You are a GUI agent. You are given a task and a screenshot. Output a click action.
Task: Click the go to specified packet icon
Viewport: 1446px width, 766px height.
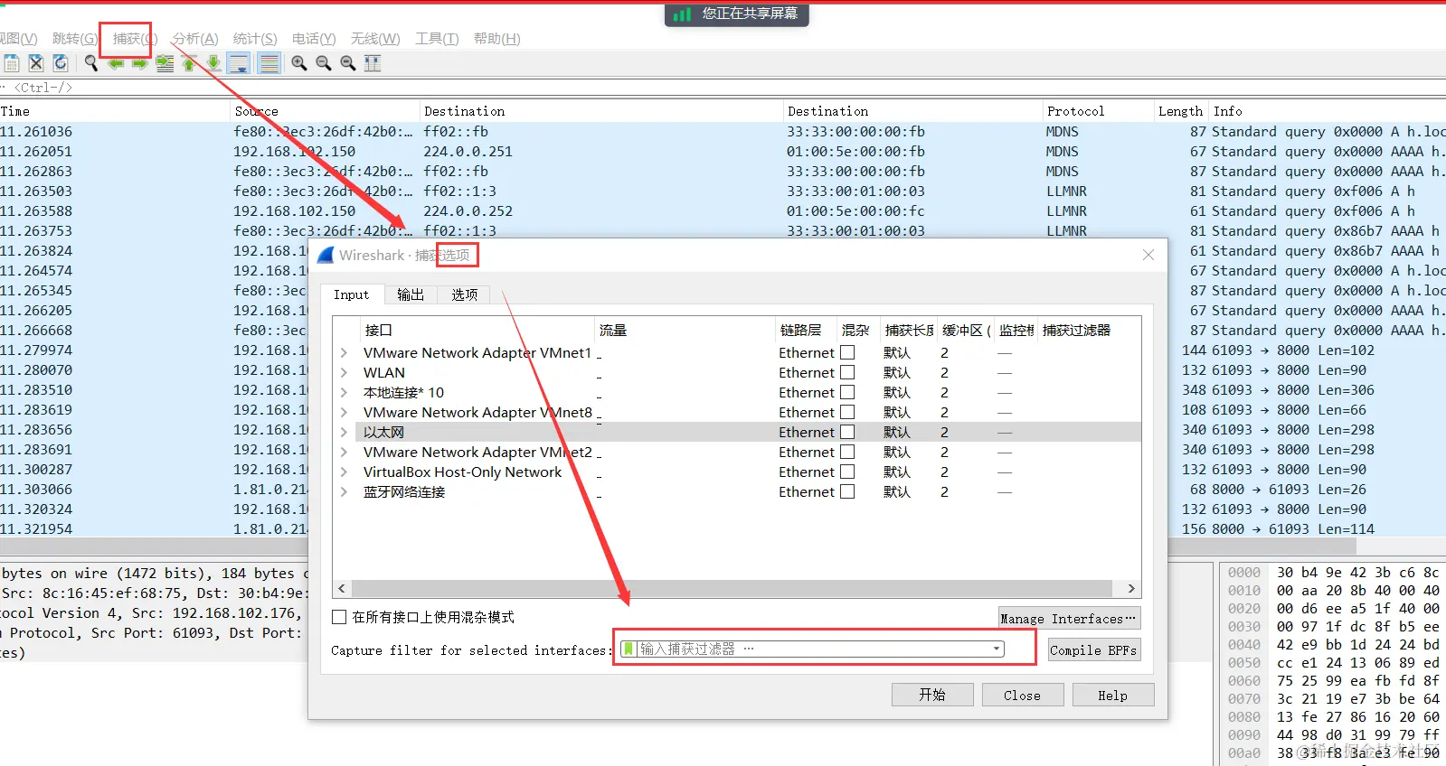(x=165, y=63)
